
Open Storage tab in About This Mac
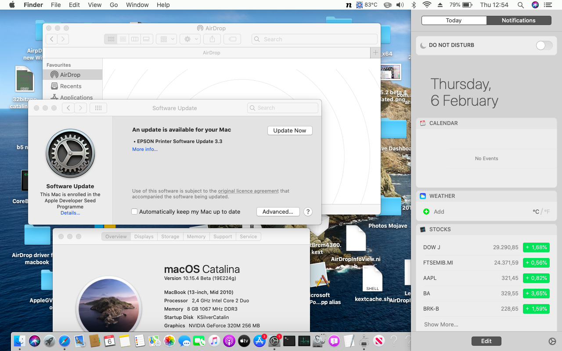tap(170, 236)
